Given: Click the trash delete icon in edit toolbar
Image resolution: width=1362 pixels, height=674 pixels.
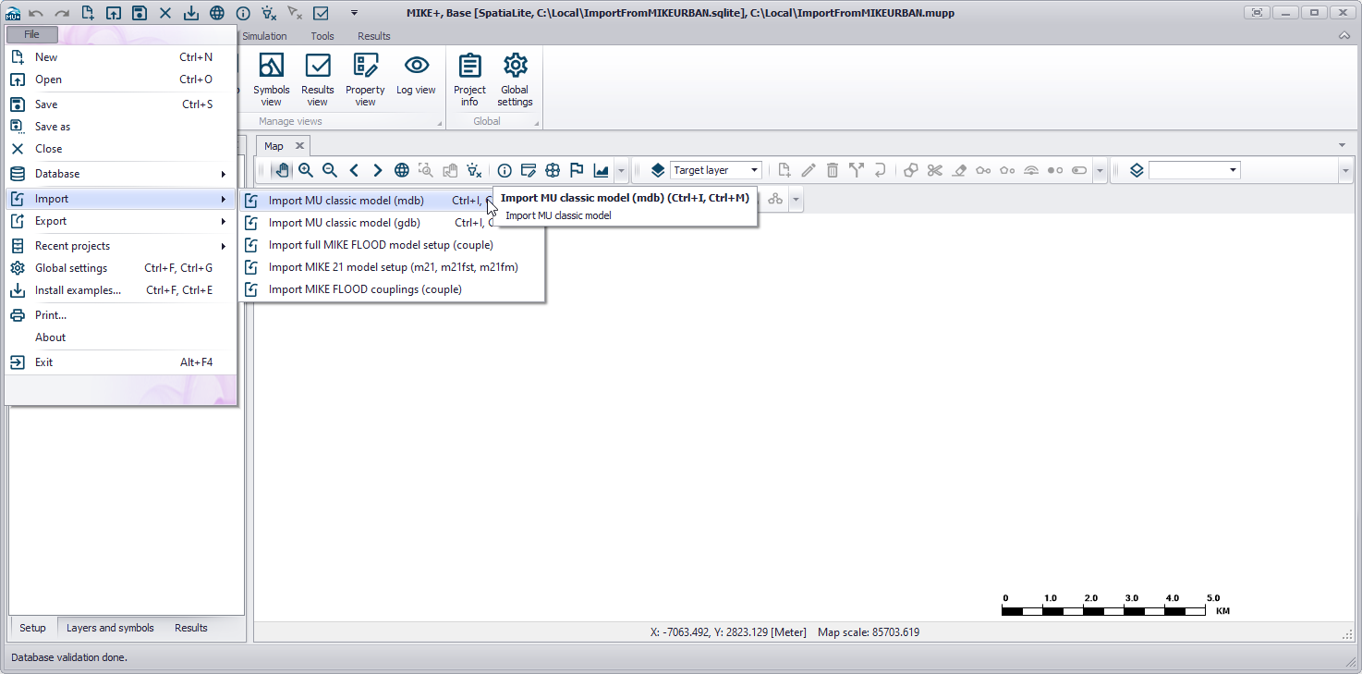Looking at the screenshot, I should pos(833,170).
